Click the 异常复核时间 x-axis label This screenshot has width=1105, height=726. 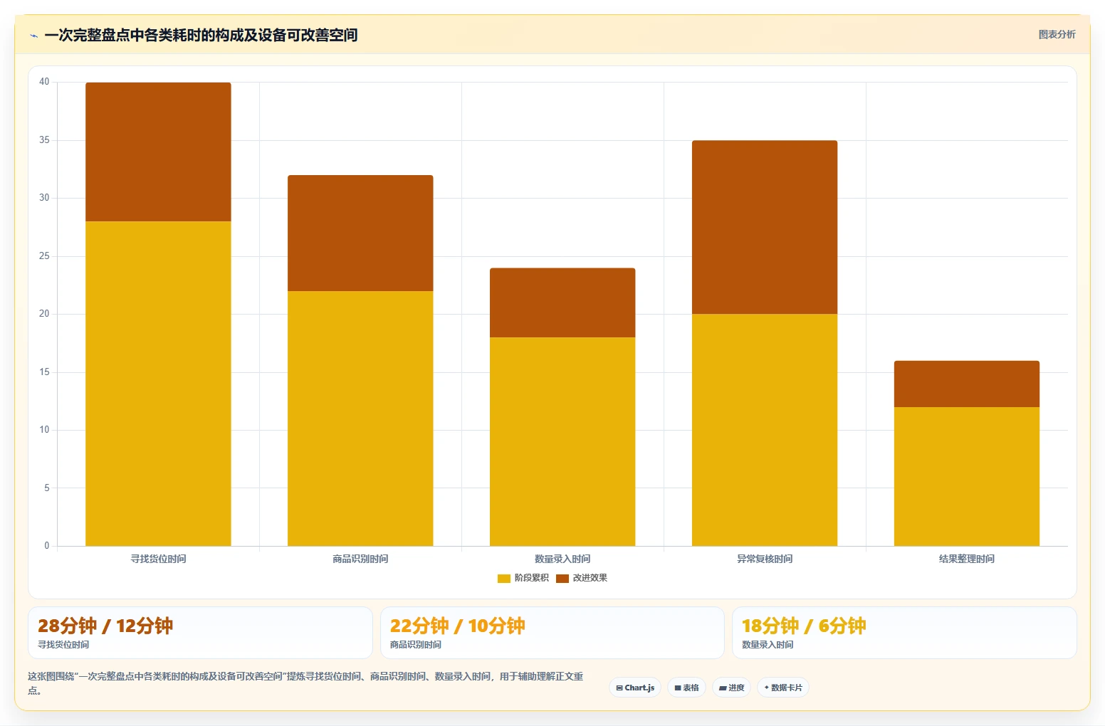[x=765, y=559]
